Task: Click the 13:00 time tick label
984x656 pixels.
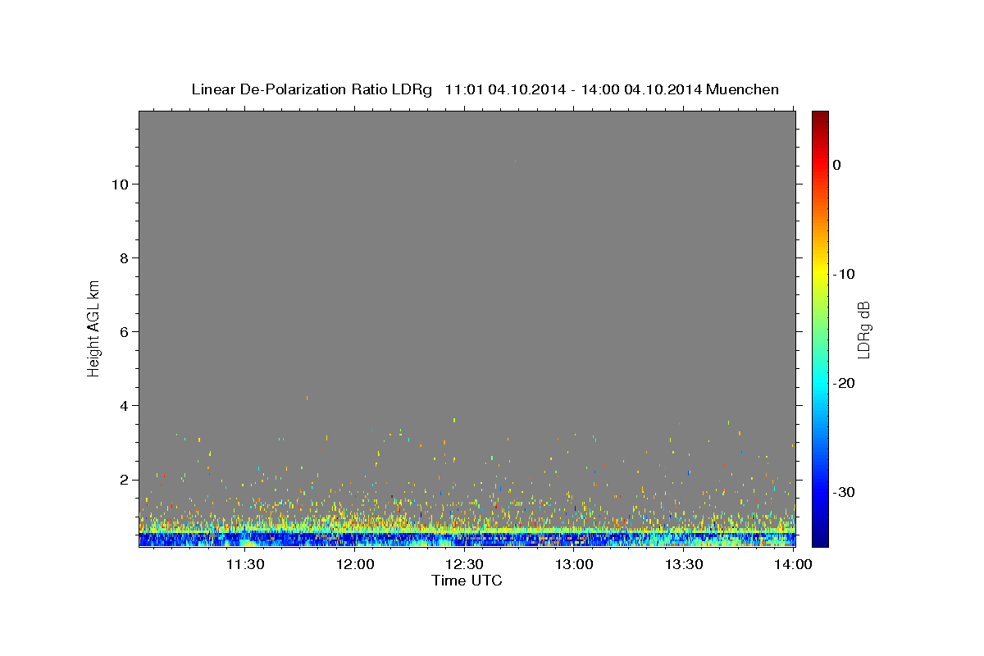Action: pos(575,565)
